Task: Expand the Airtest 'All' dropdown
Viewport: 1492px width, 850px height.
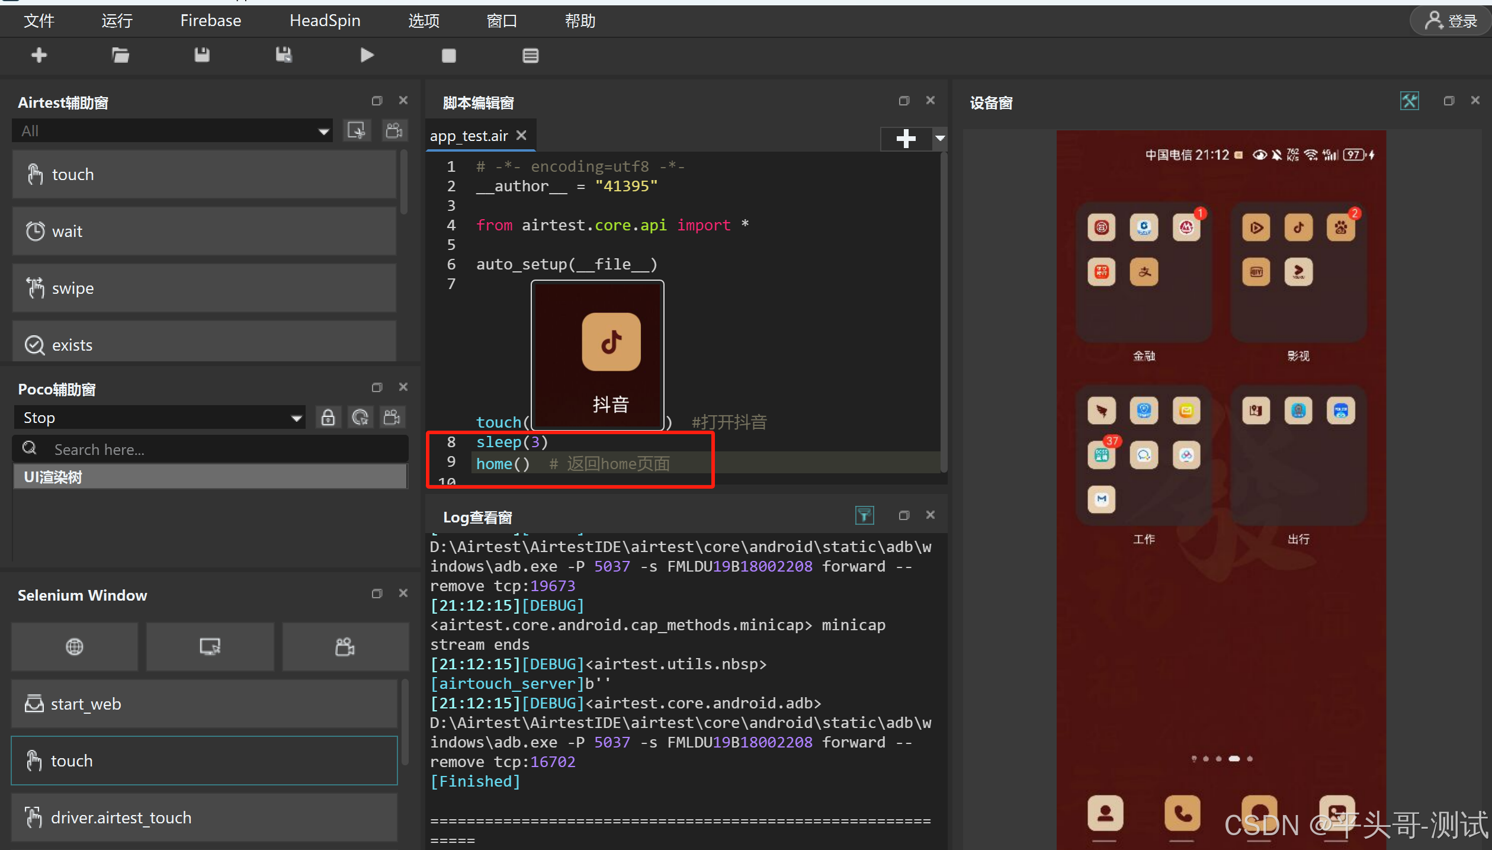Action: coord(323,131)
